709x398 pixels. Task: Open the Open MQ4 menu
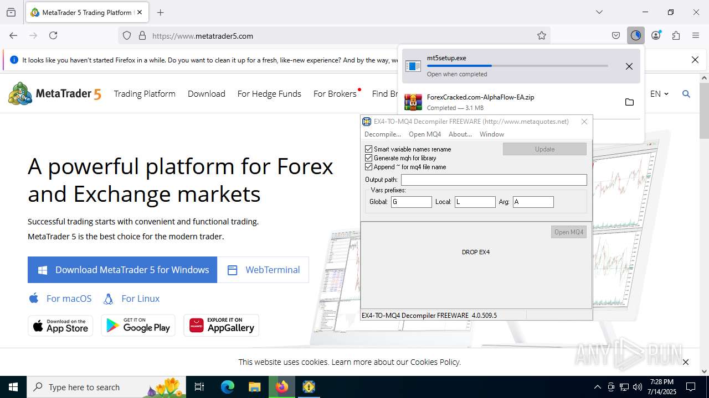pos(425,134)
